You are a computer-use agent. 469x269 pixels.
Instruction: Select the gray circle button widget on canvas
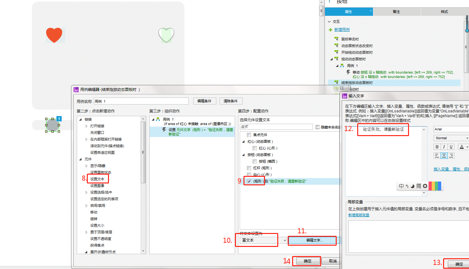(x=52, y=125)
